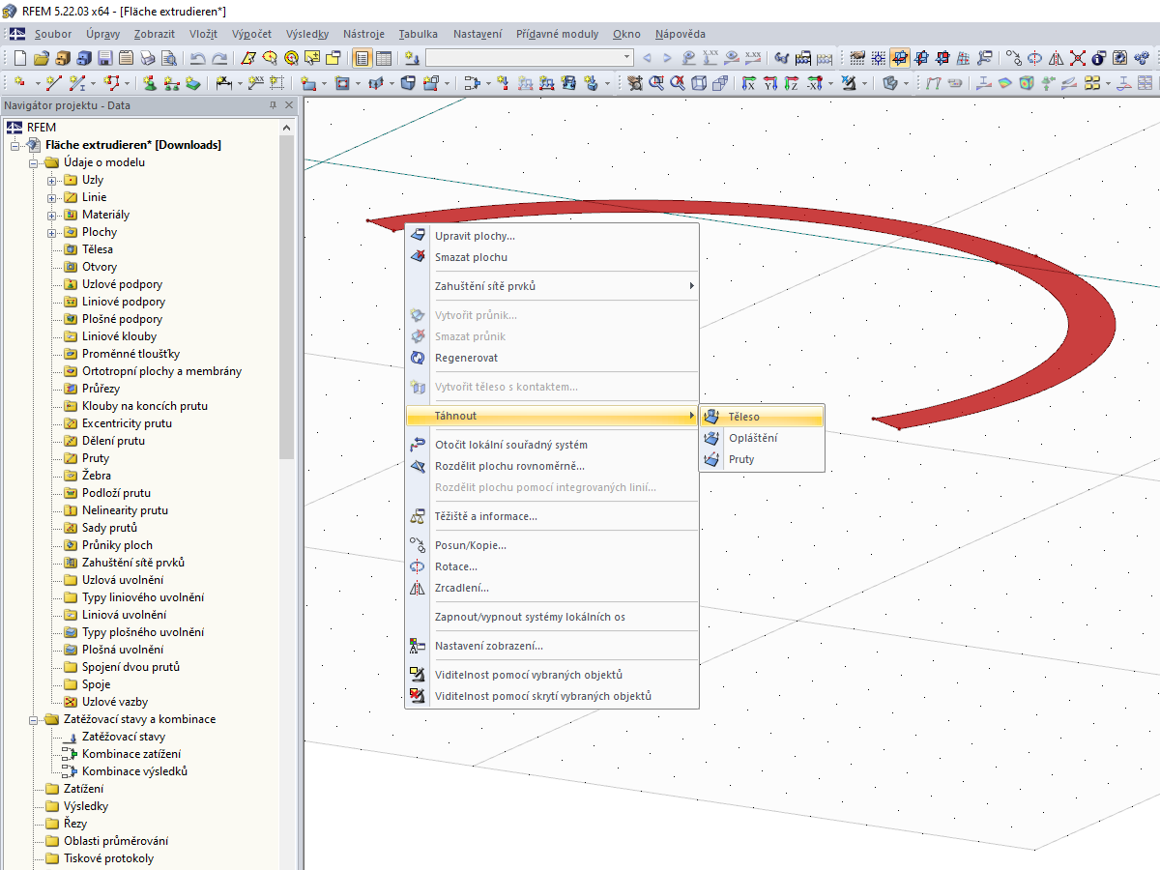1160x870 pixels.
Task: Save the model with the floppy disk icon
Action: pos(104,58)
